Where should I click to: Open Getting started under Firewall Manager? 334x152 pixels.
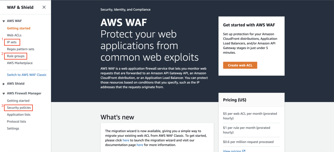[18, 101]
